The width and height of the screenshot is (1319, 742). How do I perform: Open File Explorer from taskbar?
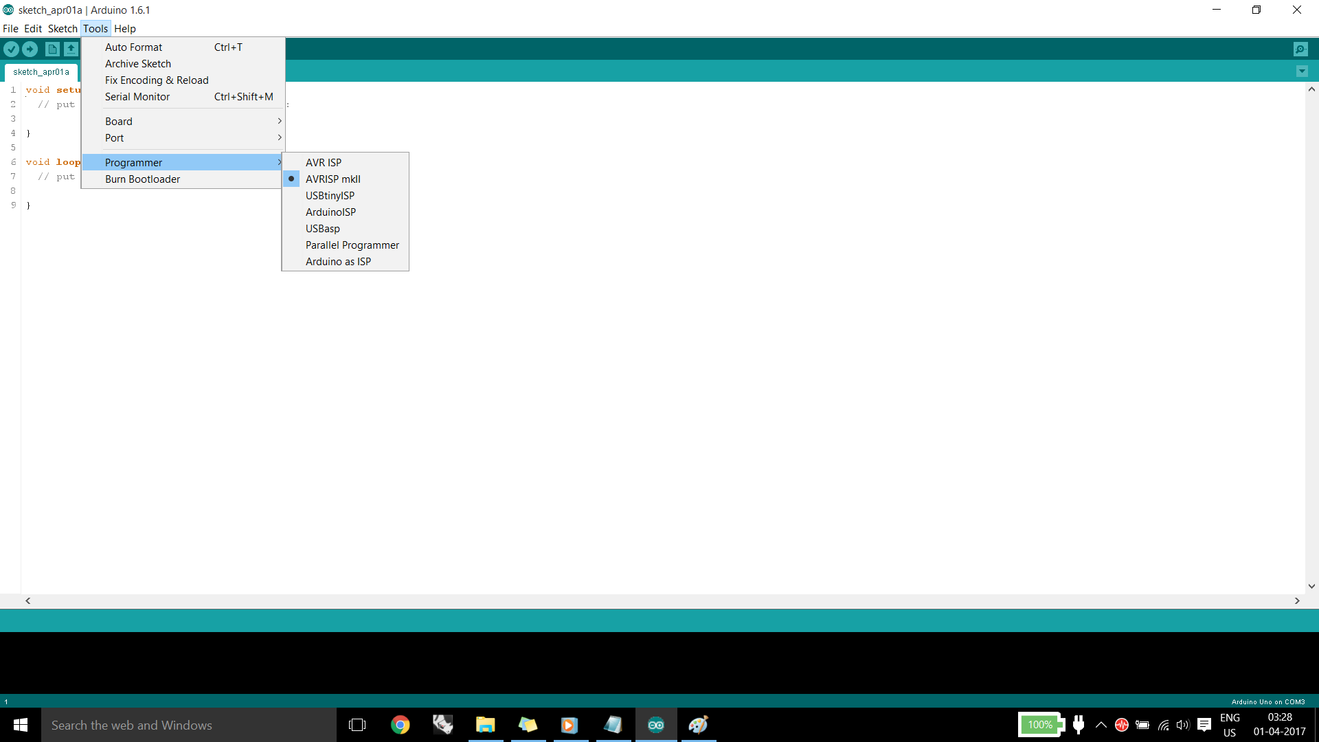point(486,725)
